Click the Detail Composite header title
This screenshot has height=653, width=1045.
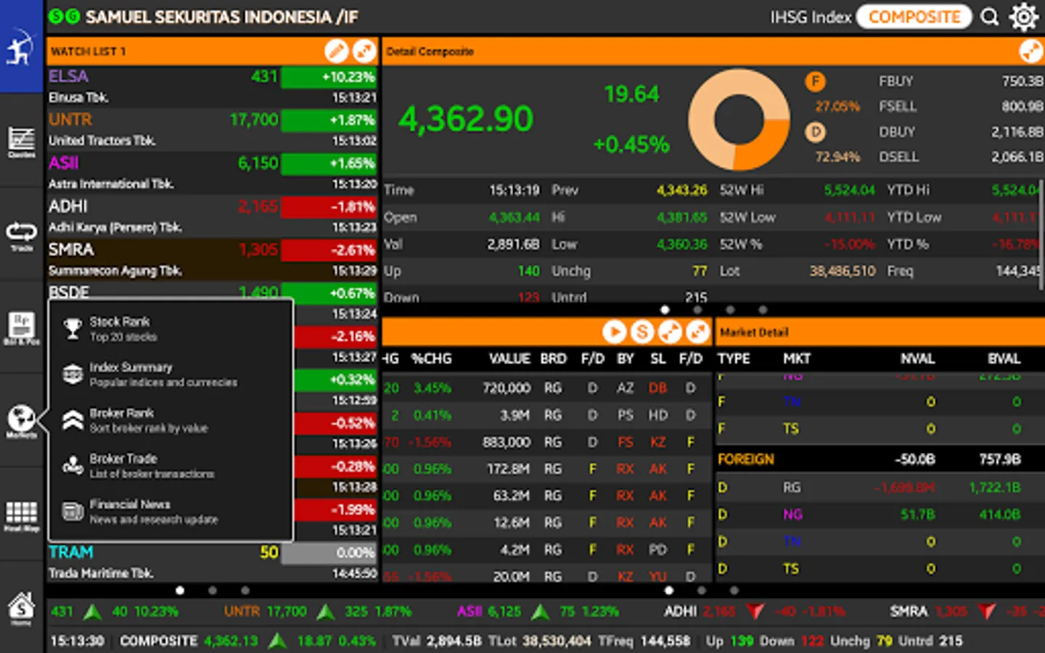pyautogui.click(x=430, y=52)
